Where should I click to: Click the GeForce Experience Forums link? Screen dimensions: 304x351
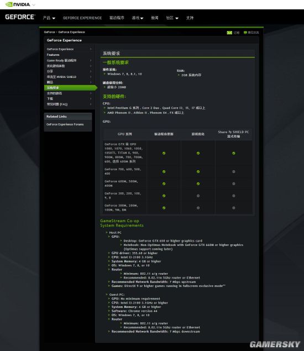(x=65, y=124)
